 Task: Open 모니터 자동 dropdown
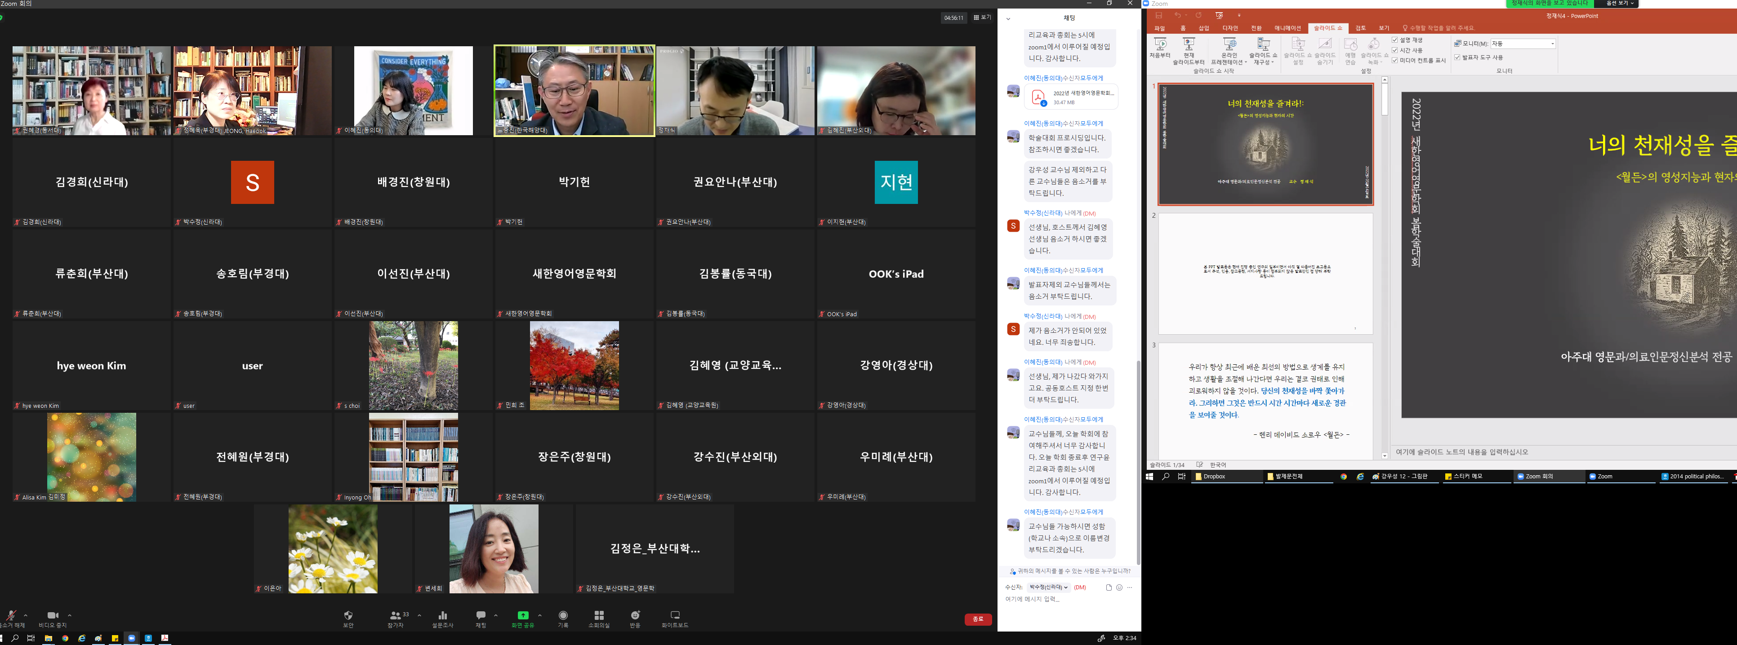point(1552,44)
